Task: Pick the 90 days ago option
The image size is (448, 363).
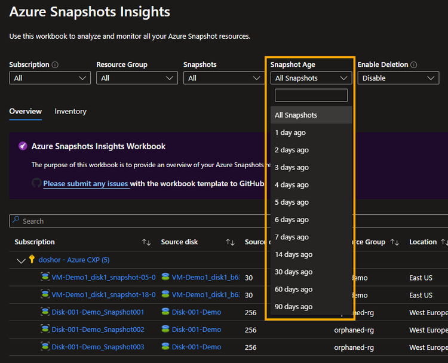Action: (293, 307)
